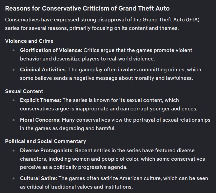This screenshot has height=193, width=216.
Task: Click the bullet before 'Cultural Satire'
Action: click(14, 178)
